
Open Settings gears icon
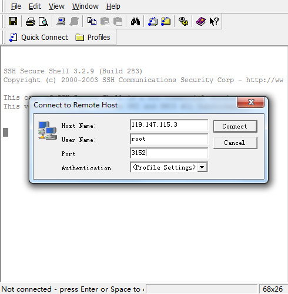pos(183,21)
